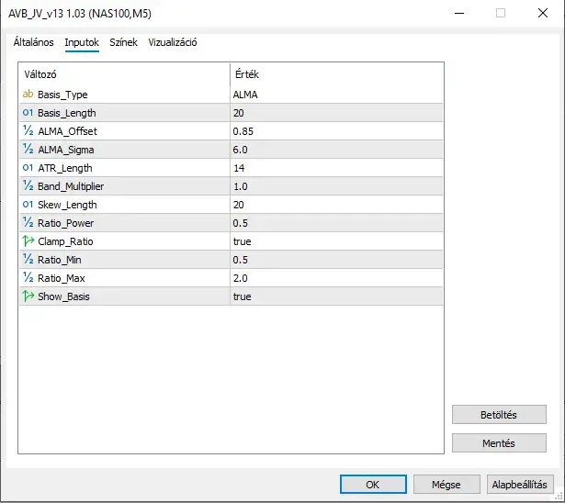This screenshot has height=503, width=565.
Task: Click the double type icon beside Ratio_Min
Action: pos(28,260)
